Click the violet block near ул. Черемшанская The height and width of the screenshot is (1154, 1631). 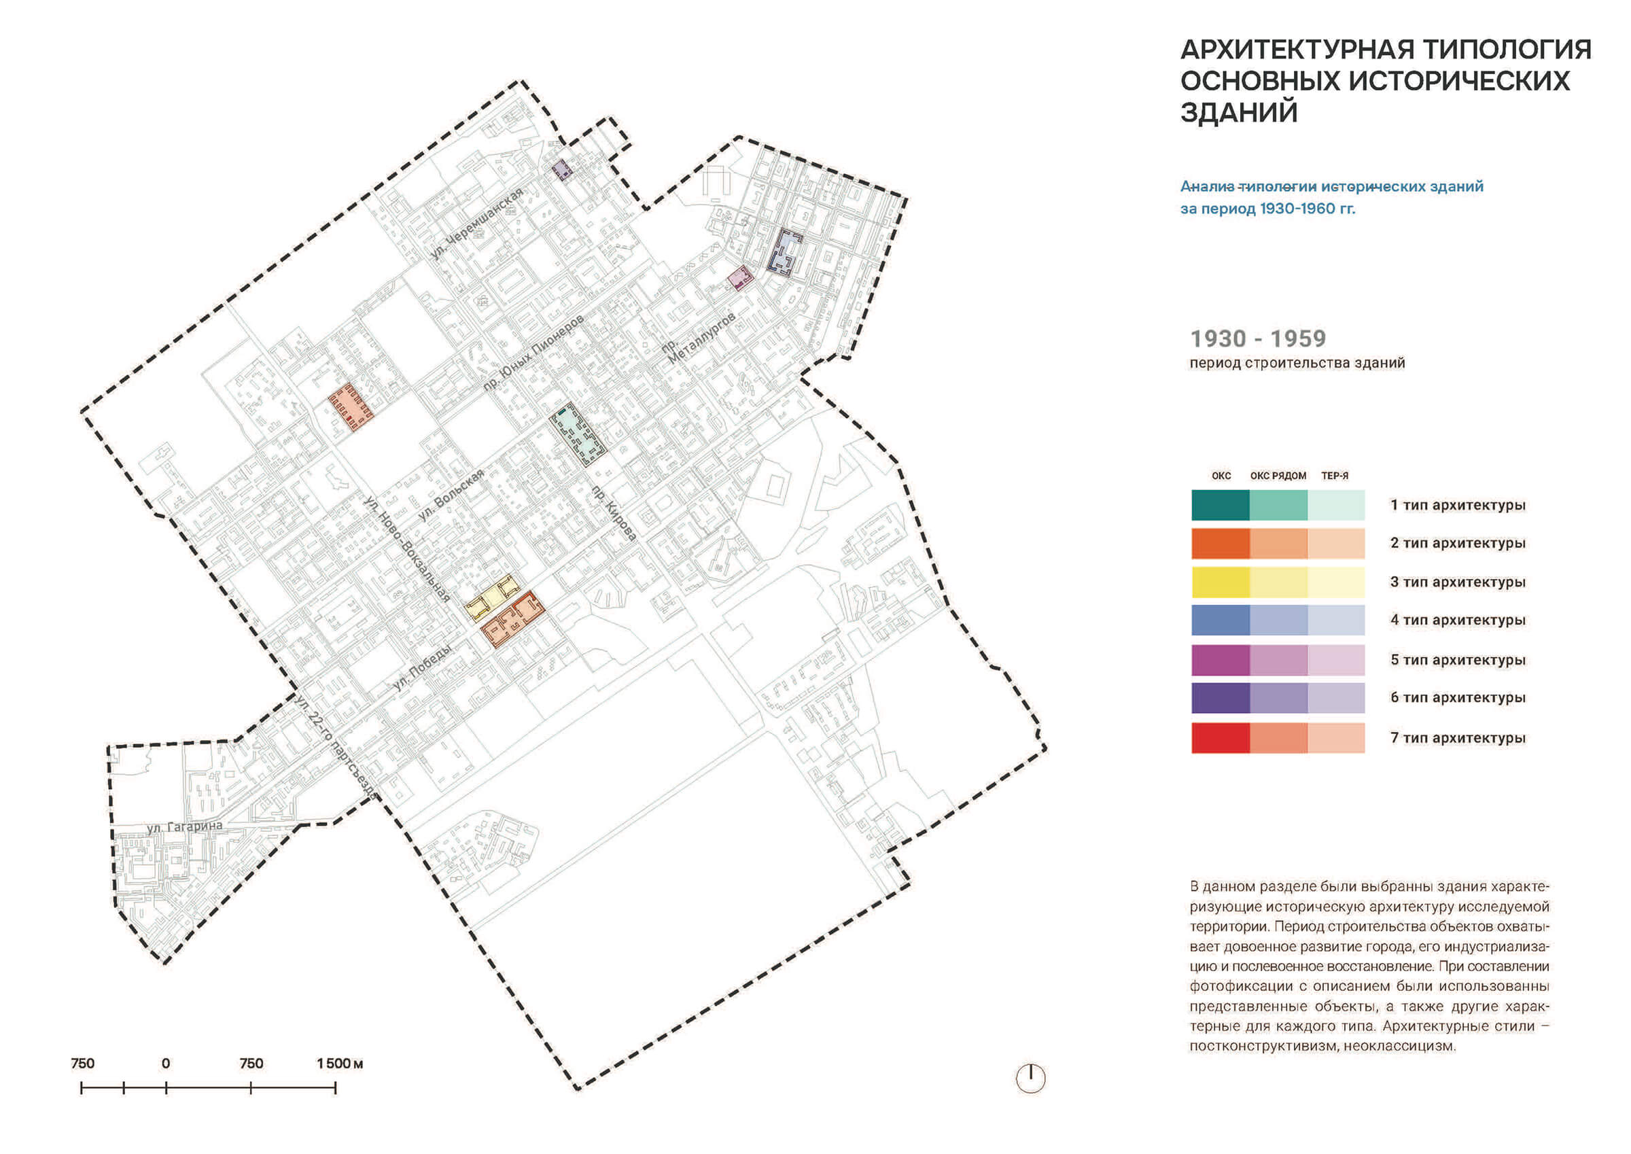(562, 169)
